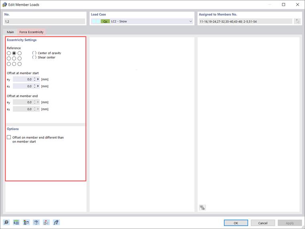Click the No. field showing 1,2
Viewport: 305px width, 229px height.
45,21
